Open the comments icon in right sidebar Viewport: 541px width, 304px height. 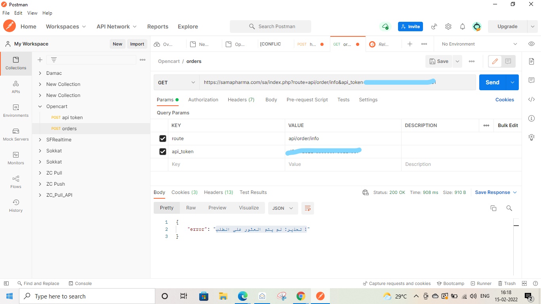531,80
